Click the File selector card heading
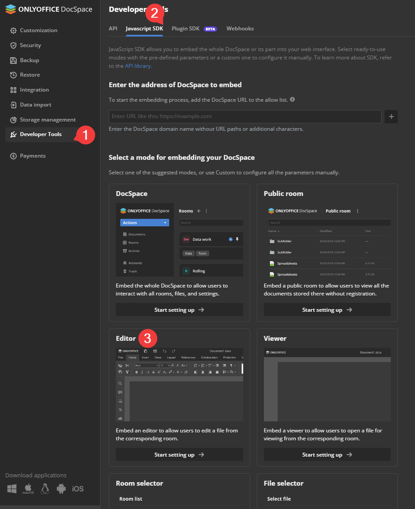The width and height of the screenshot is (415, 509). coord(283,483)
